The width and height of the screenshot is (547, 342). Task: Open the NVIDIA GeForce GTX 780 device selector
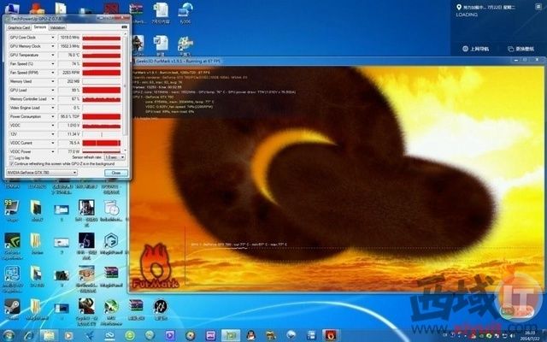coord(42,173)
